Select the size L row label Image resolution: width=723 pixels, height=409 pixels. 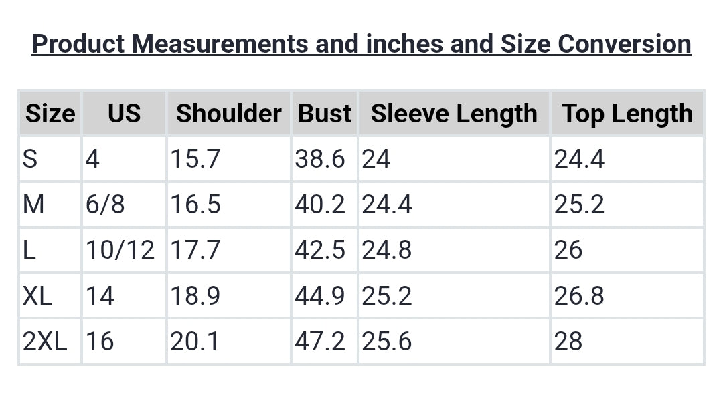coord(29,250)
